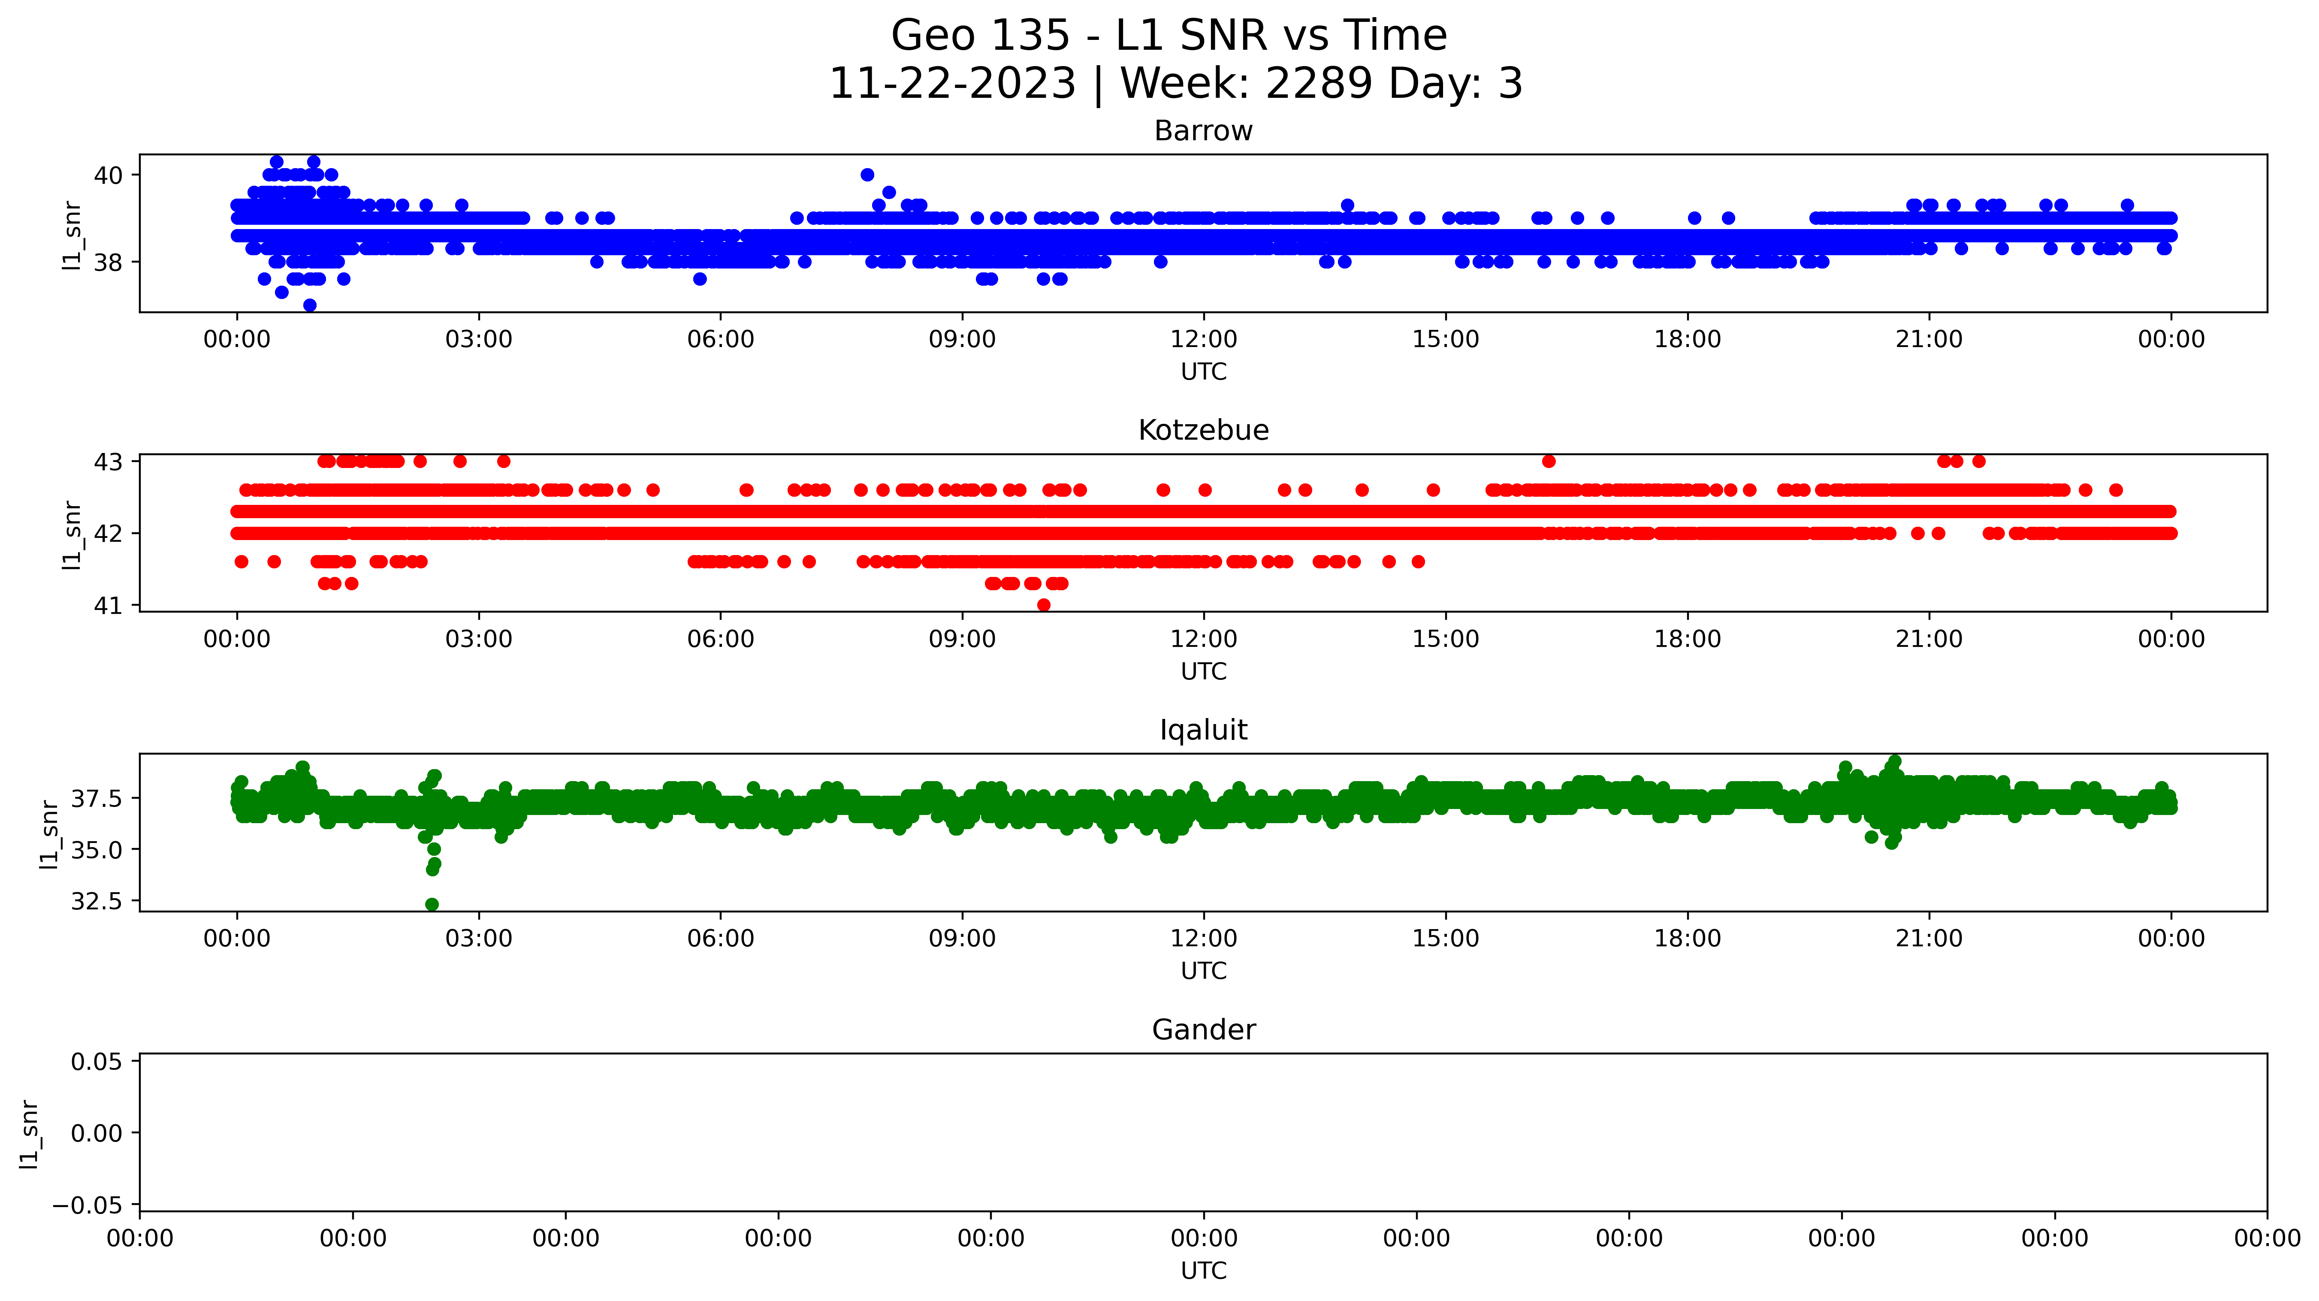Click the lowest red point at 41 in Kotzebue
Image resolution: width=2319 pixels, height=1301 pixels.
pos(1043,605)
